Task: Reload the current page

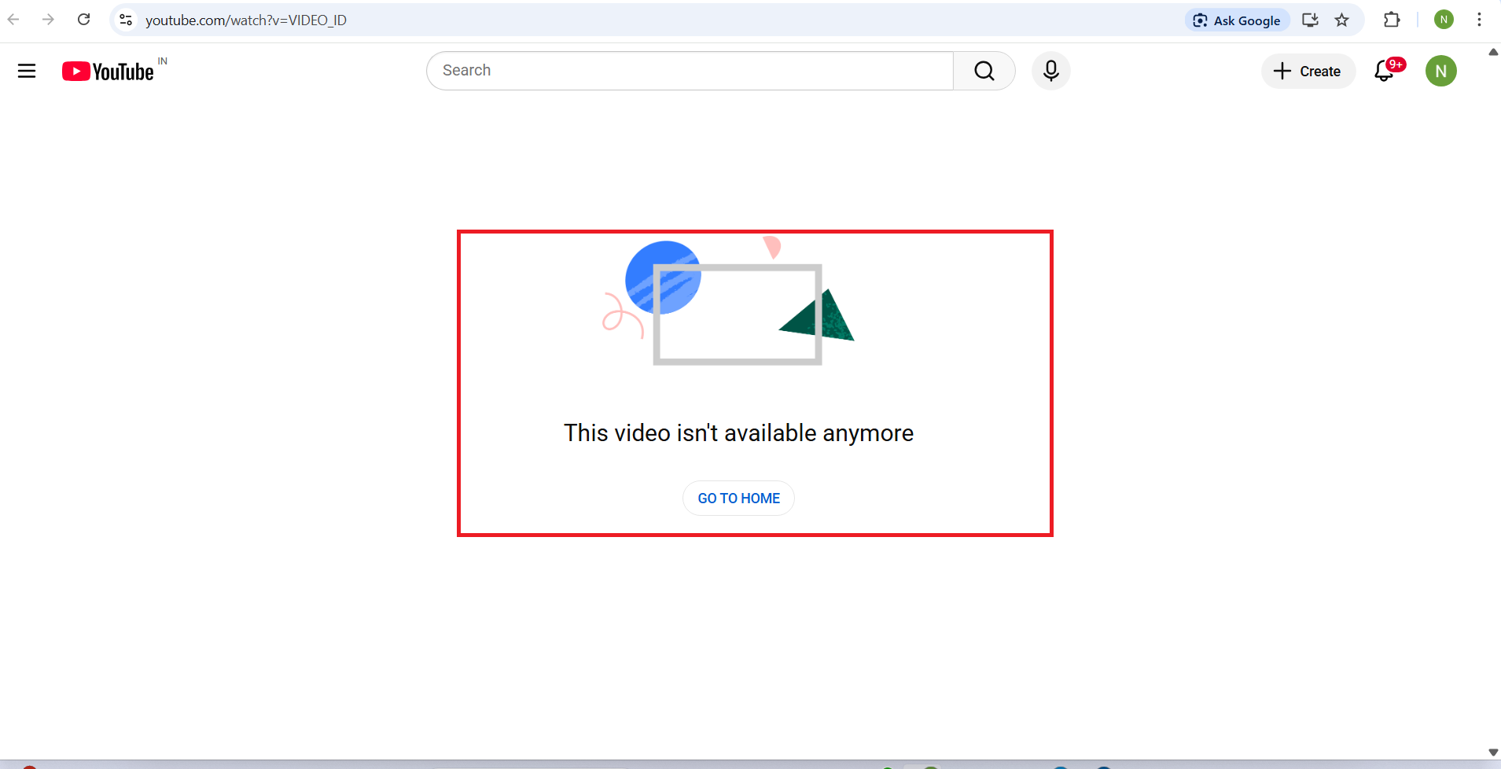Action: tap(84, 20)
